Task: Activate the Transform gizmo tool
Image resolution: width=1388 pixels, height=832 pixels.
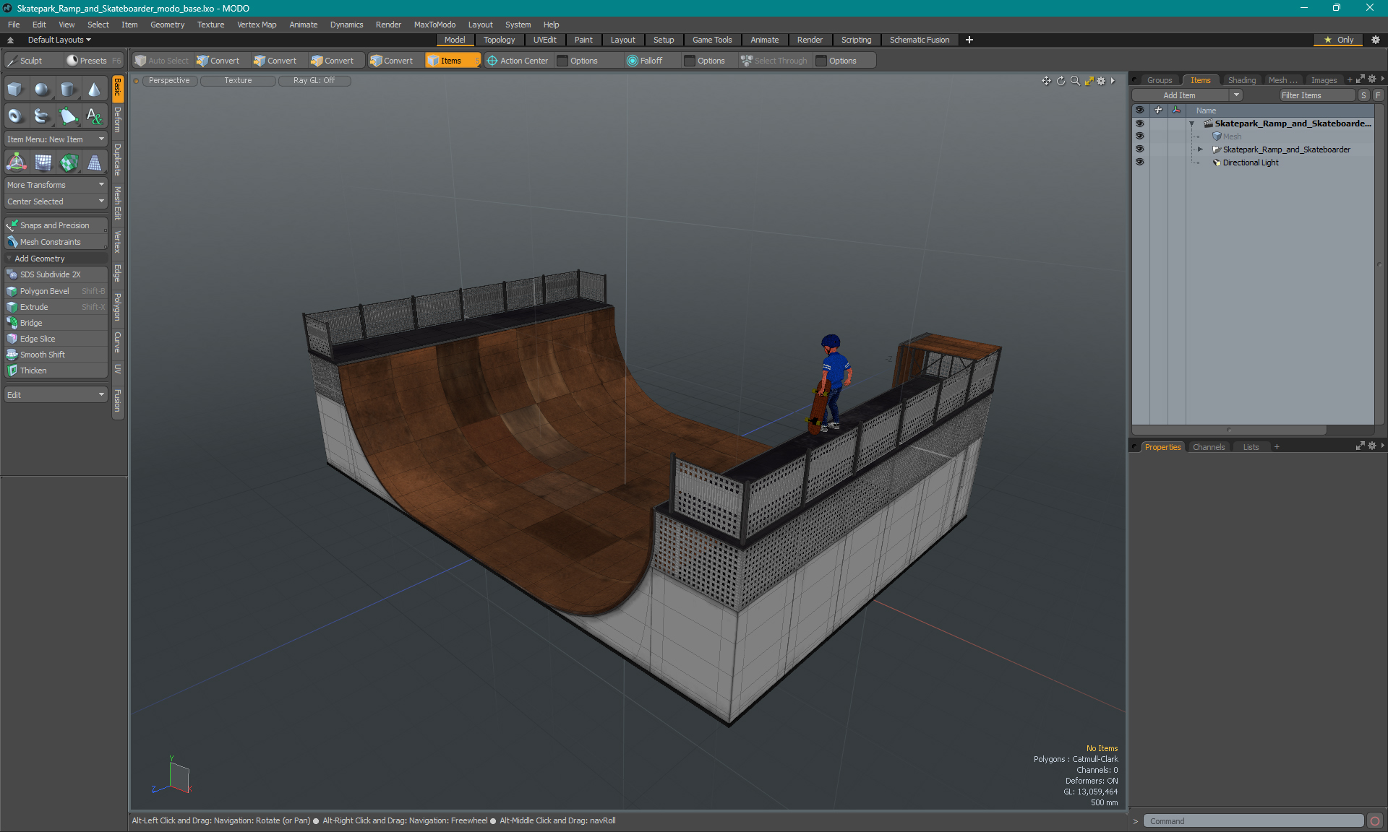Action: click(x=16, y=162)
